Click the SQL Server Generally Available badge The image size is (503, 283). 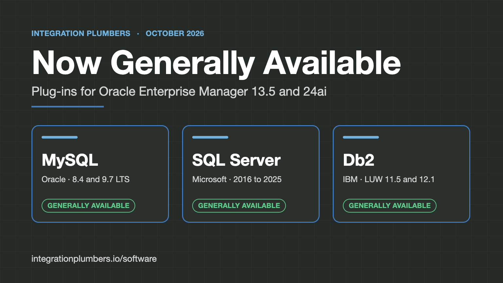tap(239, 206)
